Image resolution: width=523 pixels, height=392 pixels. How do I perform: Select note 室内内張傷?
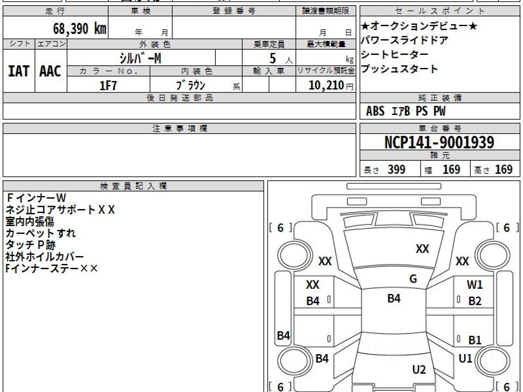(30, 222)
